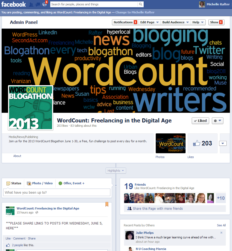Click the Likes label link
This screenshot has width=232, height=251.
[x=191, y=157]
